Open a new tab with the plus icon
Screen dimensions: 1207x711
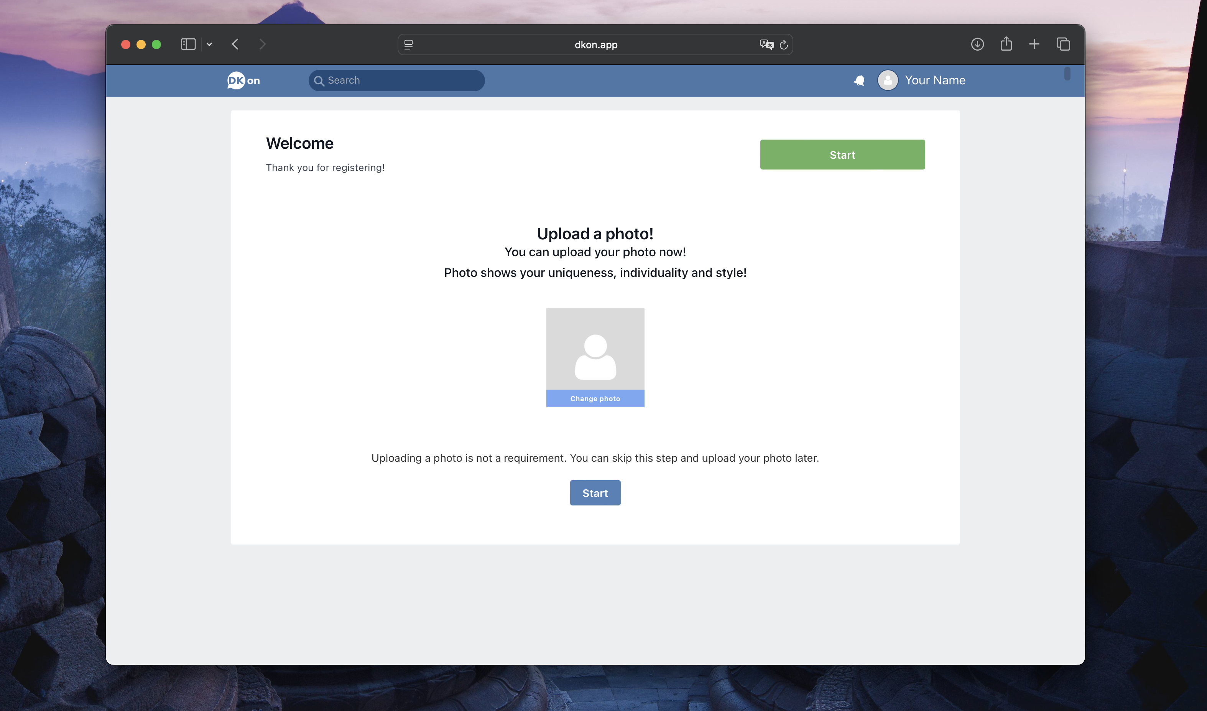(x=1034, y=44)
